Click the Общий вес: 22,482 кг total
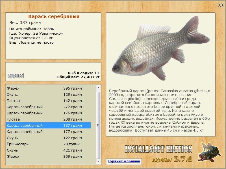The width and height of the screenshot is (226, 169). point(78,77)
